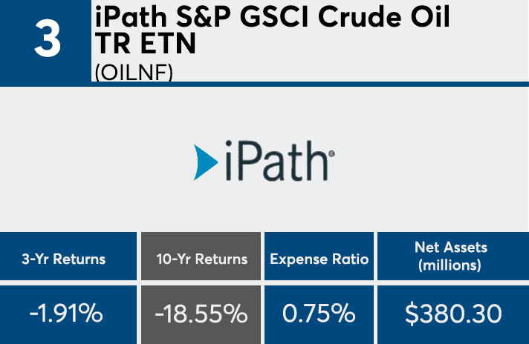The width and height of the screenshot is (529, 344).
Task: Click the -18.55% ten-year return value
Action: (x=200, y=314)
